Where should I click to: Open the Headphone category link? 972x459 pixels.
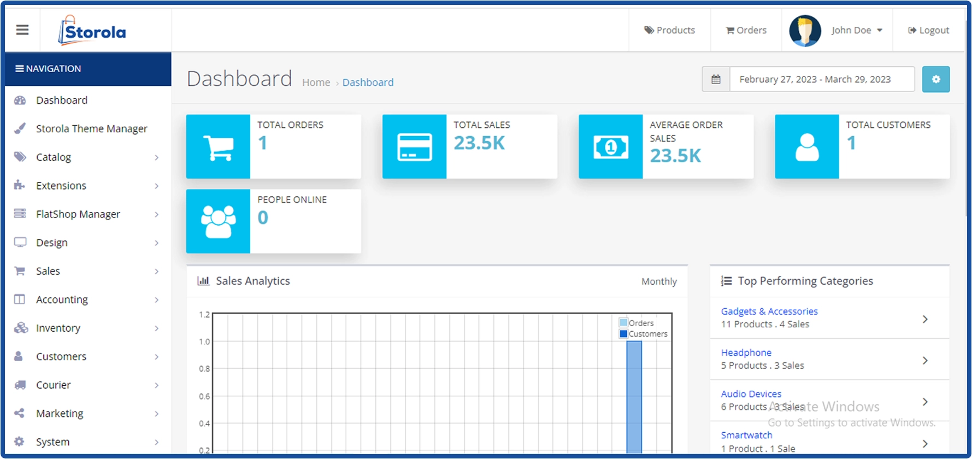click(x=746, y=353)
